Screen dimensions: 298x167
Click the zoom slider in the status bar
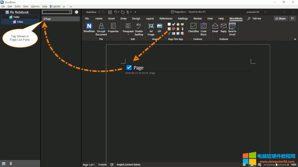click(276, 165)
